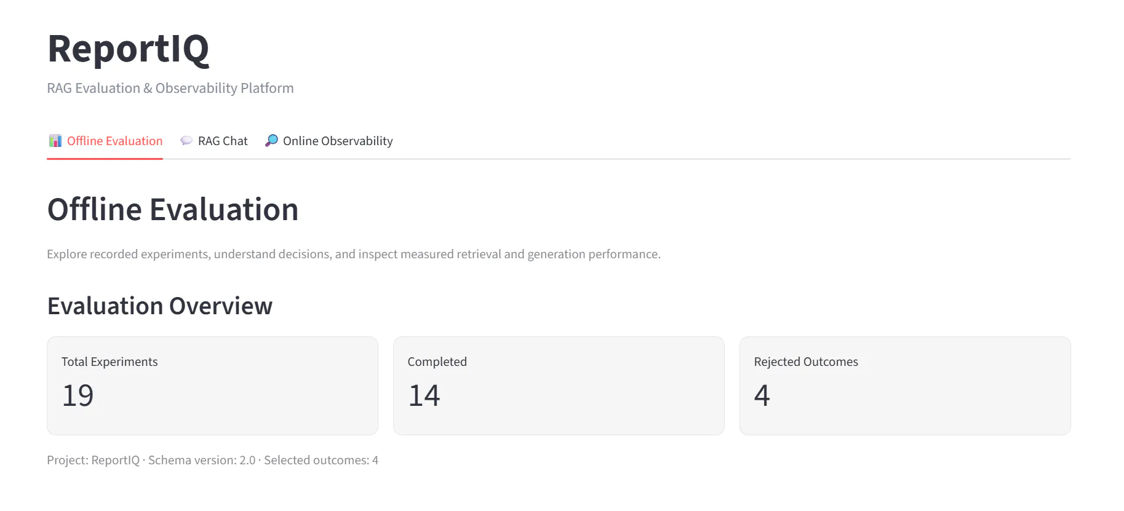Click the Offline Evaluation page heading
The width and height of the screenshot is (1124, 511).
click(173, 210)
